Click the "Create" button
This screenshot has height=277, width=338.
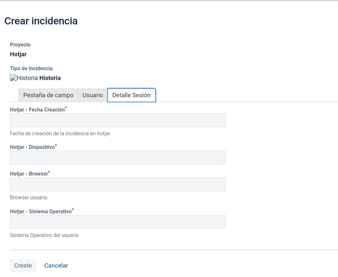[x=23, y=266]
